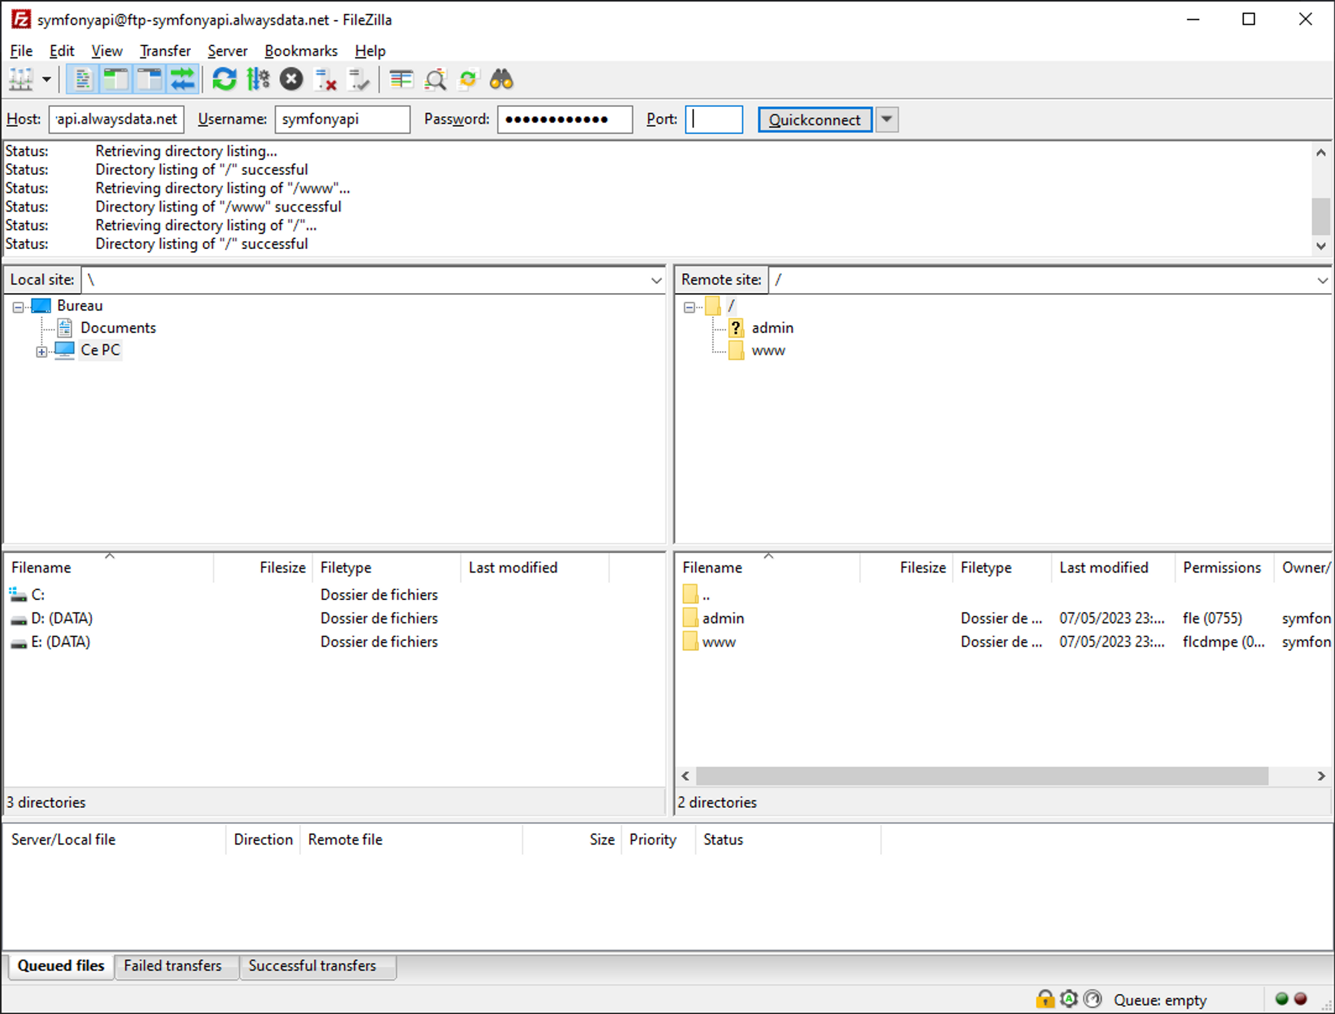1335x1014 pixels.
Task: Select Documents in local tree
Action: pyautogui.click(x=118, y=328)
